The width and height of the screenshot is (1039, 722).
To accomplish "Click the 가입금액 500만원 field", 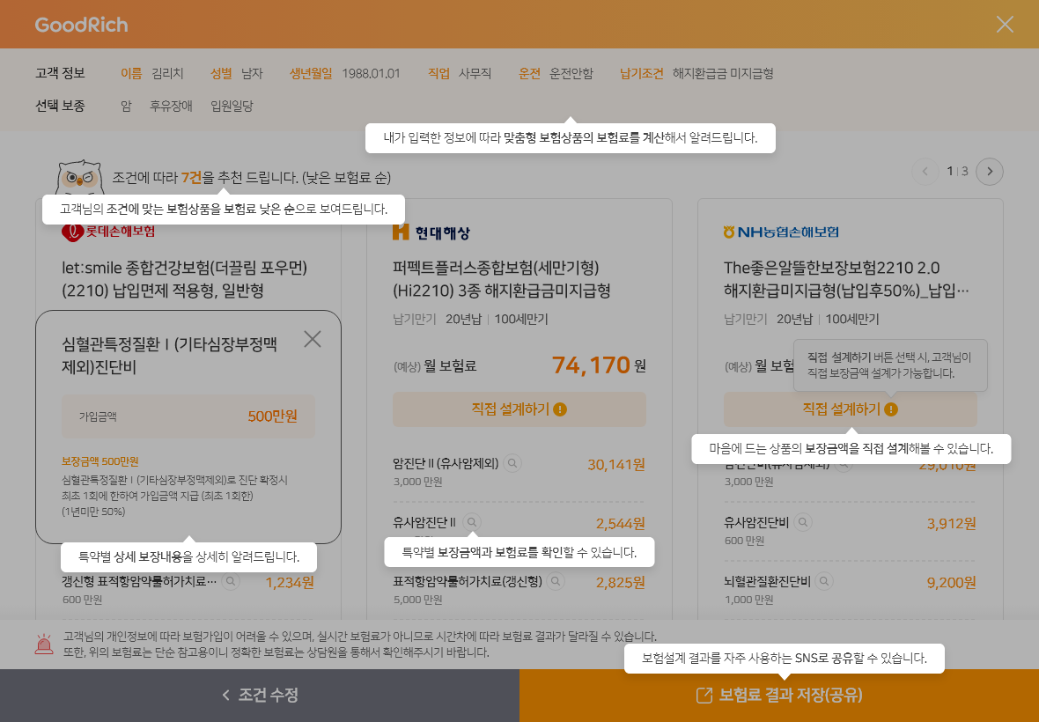I will (188, 416).
